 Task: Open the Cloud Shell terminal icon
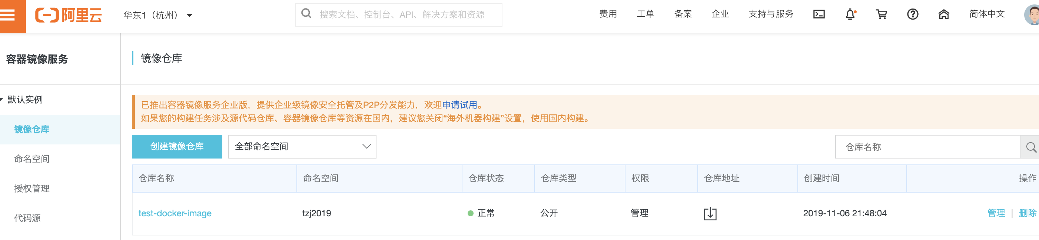click(819, 14)
